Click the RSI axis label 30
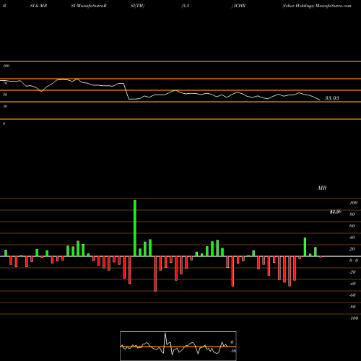 click(x=5, y=106)
